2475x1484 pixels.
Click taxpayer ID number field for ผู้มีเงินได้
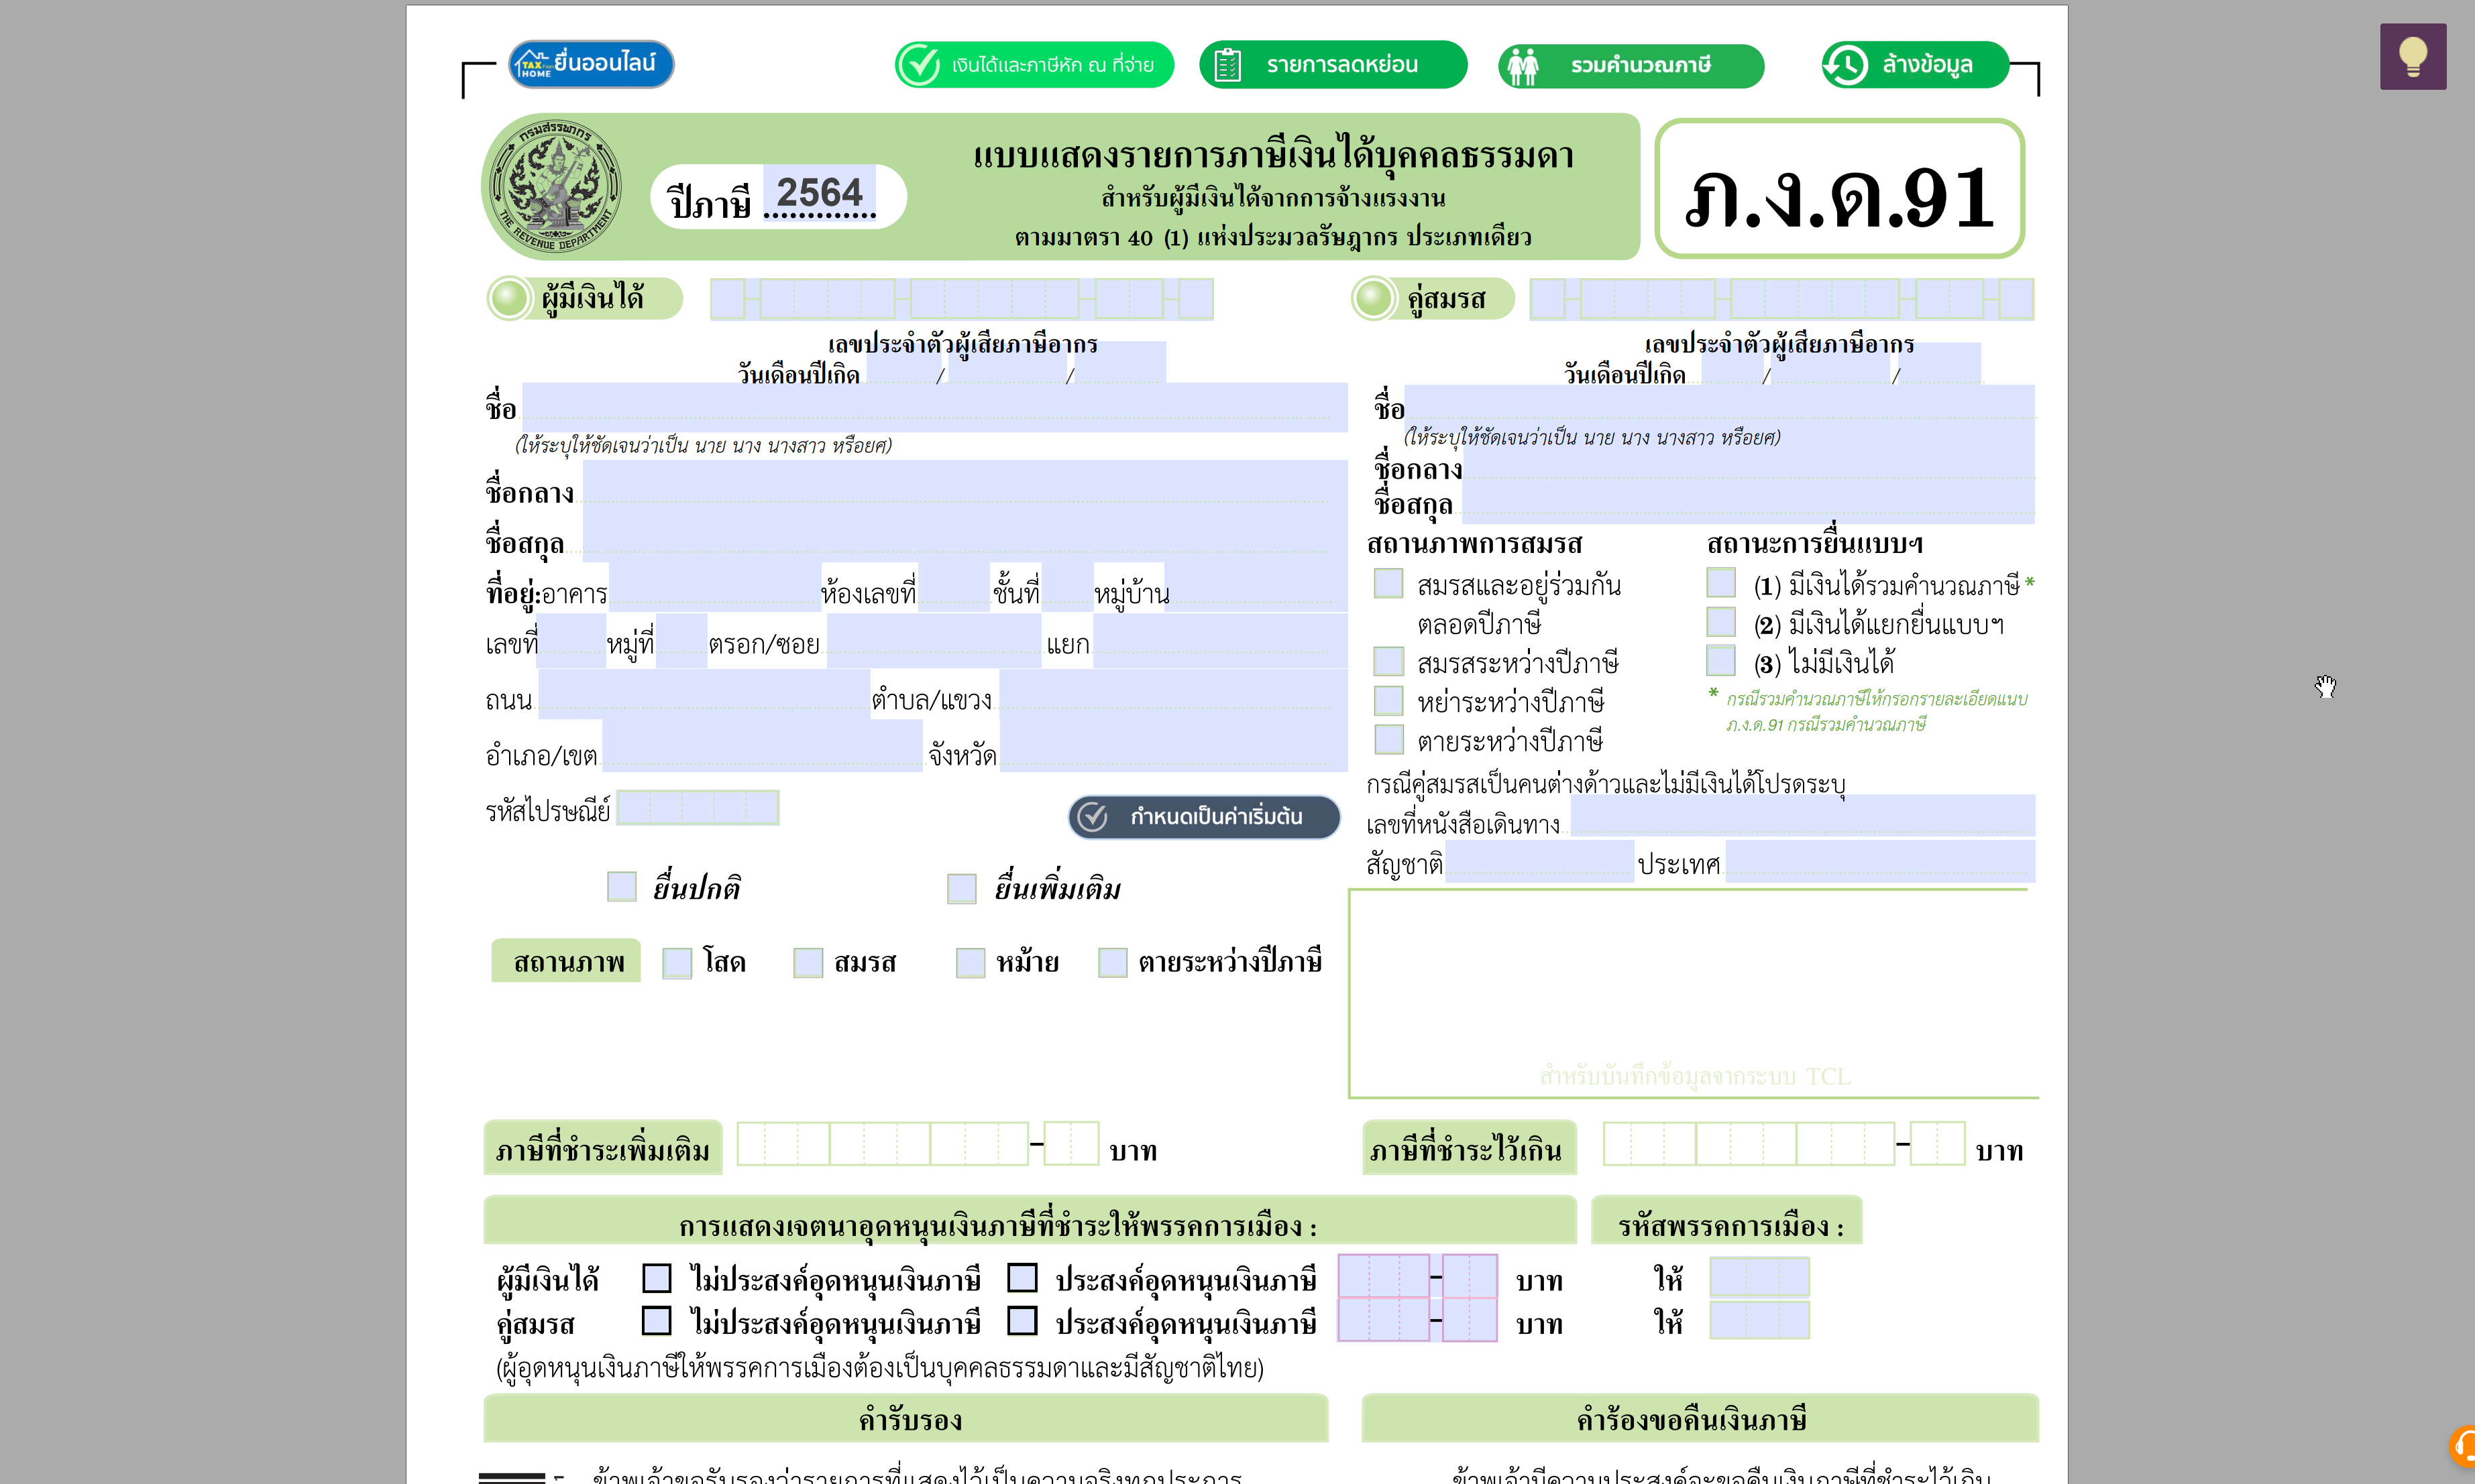coord(961,299)
